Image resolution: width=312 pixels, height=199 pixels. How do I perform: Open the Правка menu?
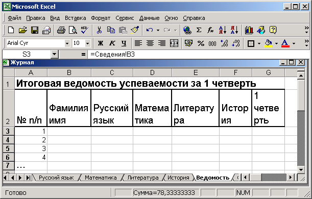36,18
